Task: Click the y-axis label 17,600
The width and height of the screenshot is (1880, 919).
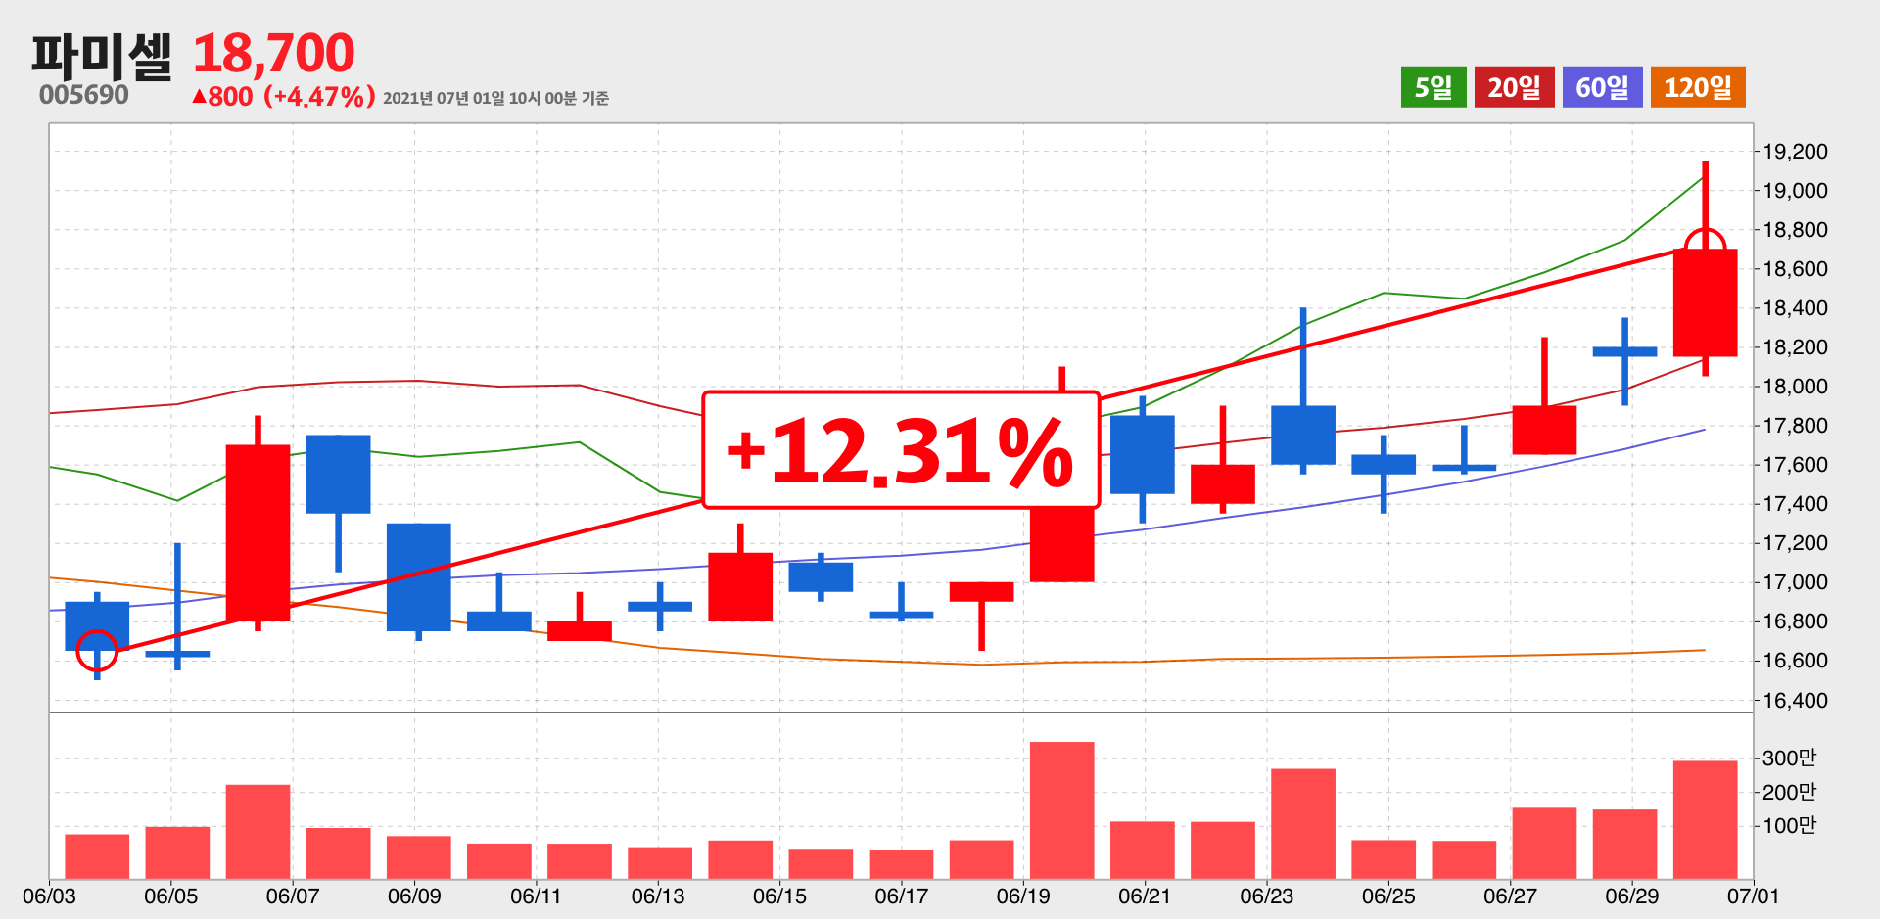Action: (1795, 465)
